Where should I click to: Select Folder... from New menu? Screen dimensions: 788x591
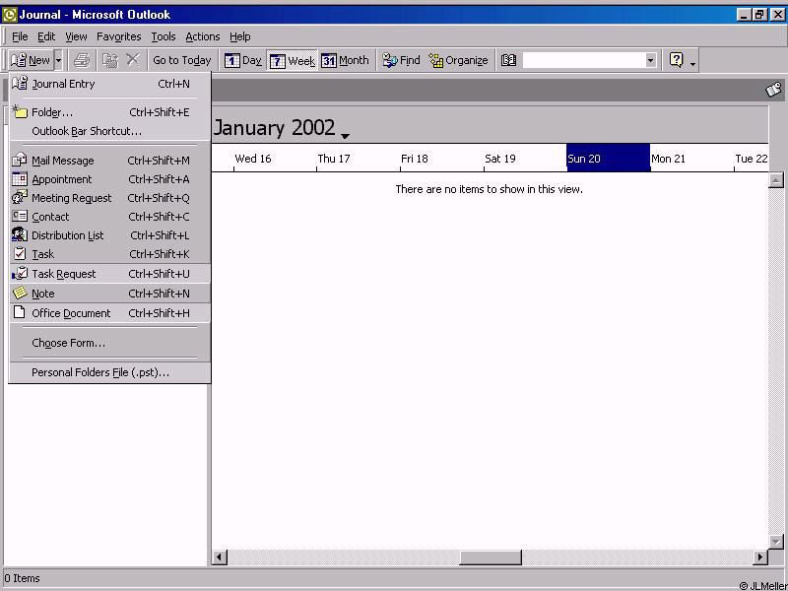tap(109, 112)
